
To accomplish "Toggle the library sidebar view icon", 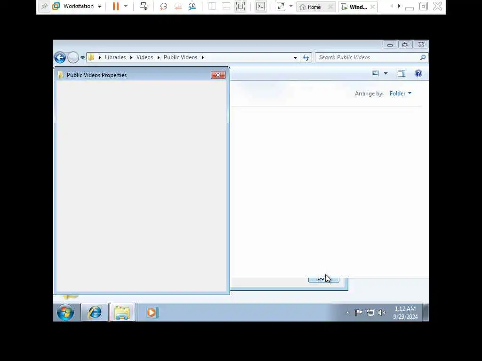I will click(212, 6).
